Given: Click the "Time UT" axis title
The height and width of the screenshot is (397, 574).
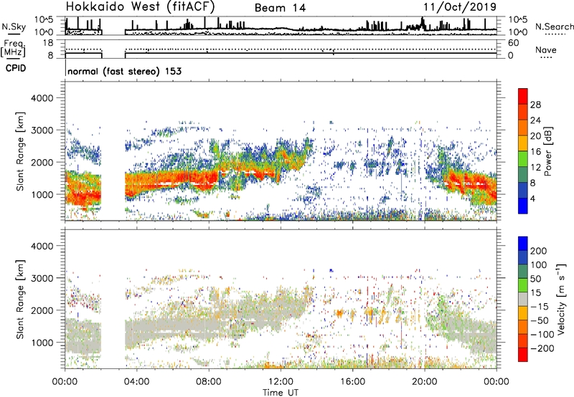Looking at the screenshot, I should 281,393.
